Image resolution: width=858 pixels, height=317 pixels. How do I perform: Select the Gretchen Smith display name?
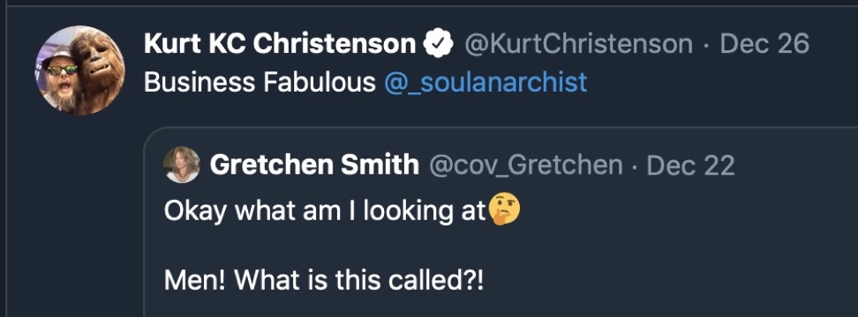click(314, 165)
